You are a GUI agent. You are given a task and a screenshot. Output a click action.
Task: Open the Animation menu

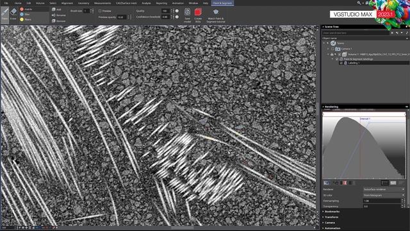pyautogui.click(x=178, y=3)
